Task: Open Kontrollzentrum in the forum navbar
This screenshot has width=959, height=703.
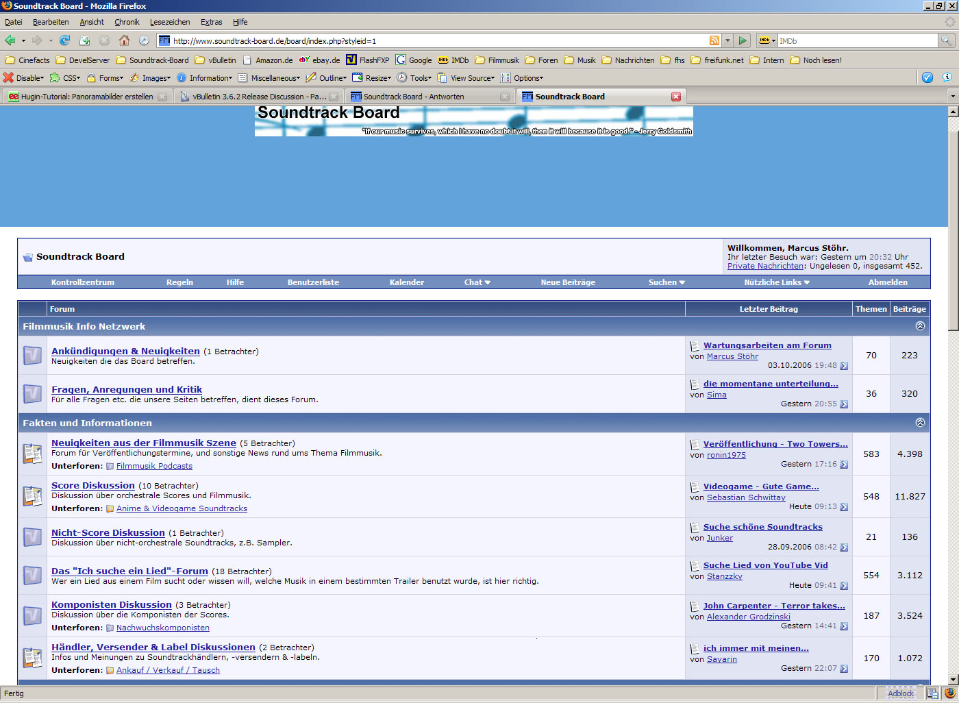Action: (83, 282)
